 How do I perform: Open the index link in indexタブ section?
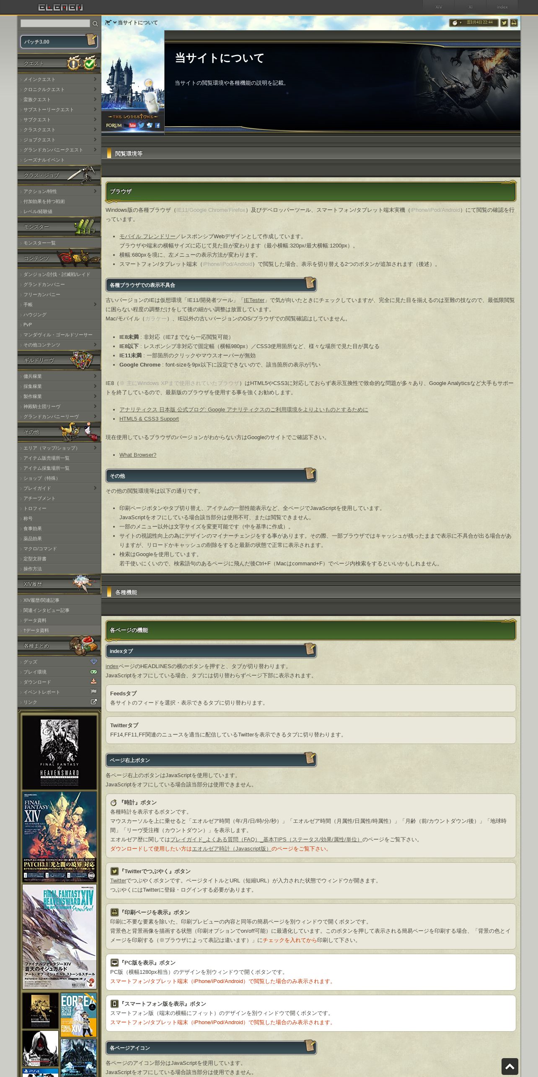coord(112,666)
